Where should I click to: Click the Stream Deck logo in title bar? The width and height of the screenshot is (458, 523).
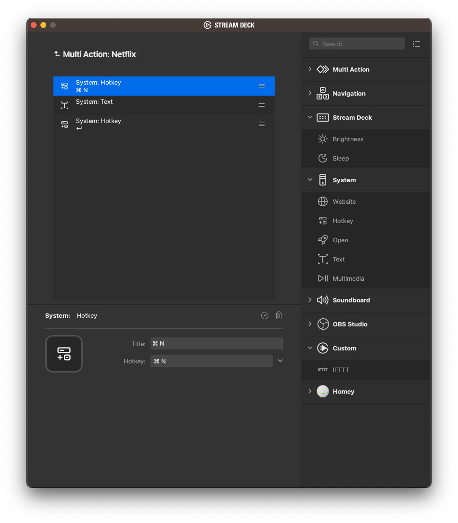tap(207, 25)
